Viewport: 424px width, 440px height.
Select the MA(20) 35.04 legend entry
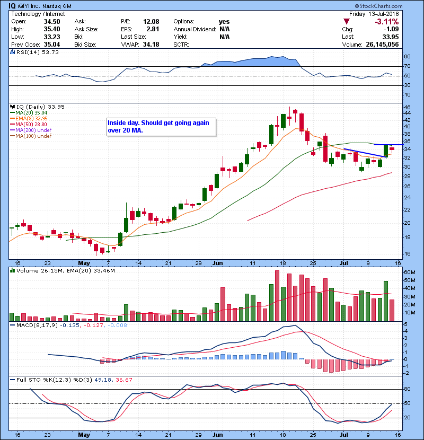pyautogui.click(x=29, y=112)
